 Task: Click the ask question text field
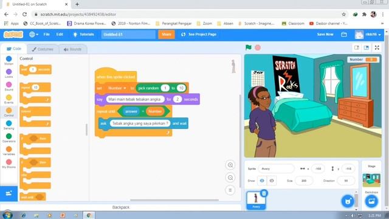[x=140, y=123]
